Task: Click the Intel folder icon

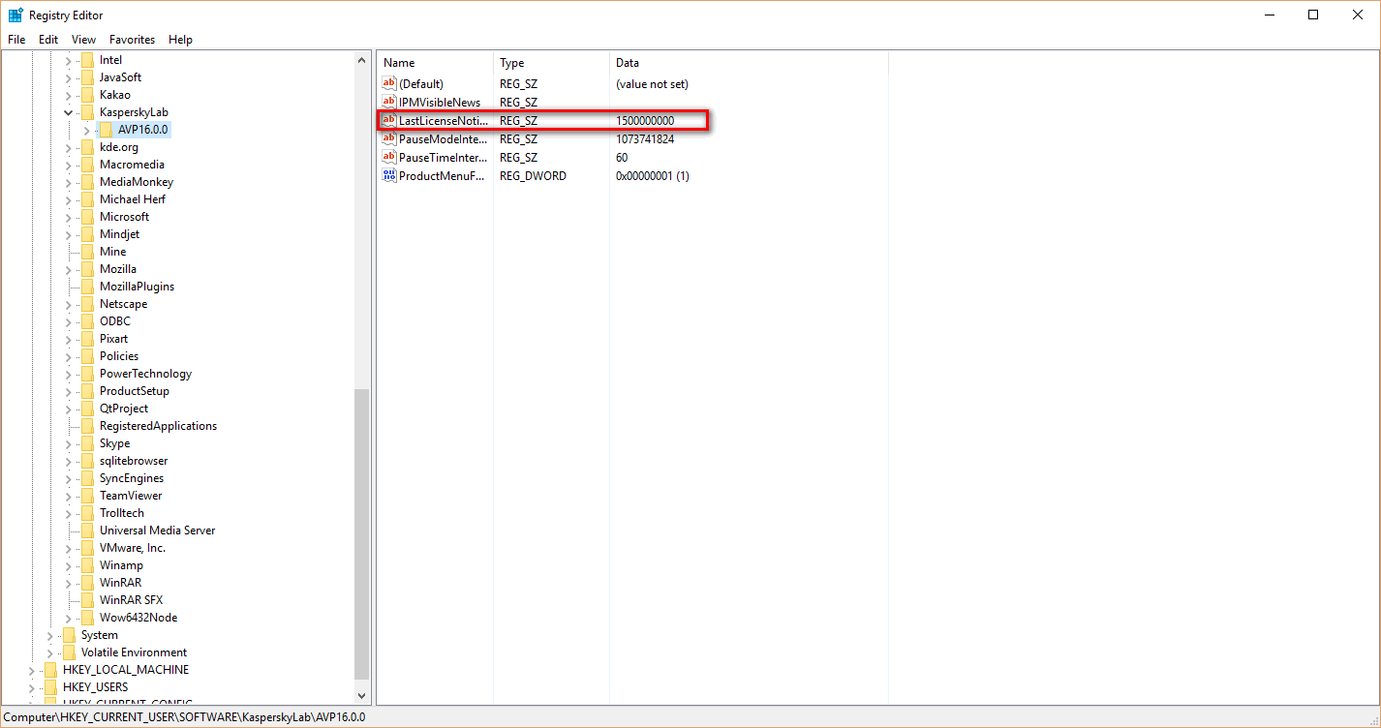Action: coord(87,60)
